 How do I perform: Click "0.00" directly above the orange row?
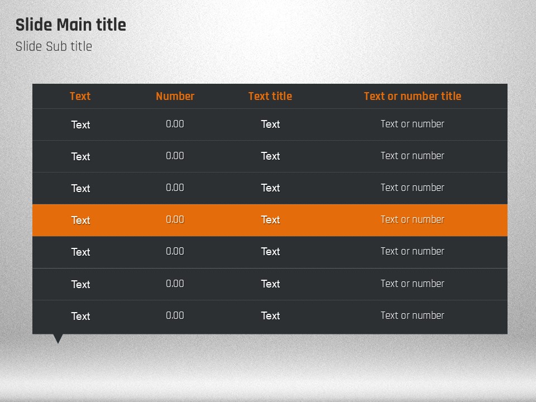175,188
